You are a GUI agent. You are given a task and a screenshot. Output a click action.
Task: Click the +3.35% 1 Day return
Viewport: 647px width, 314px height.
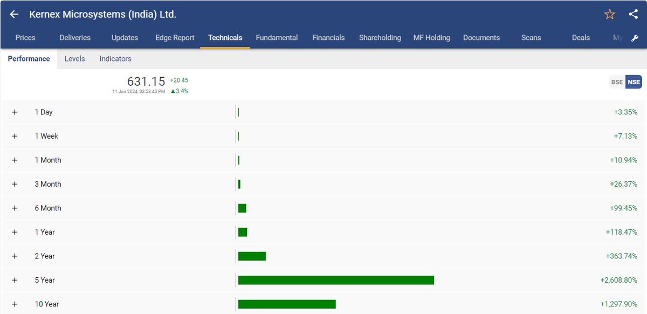[x=625, y=112]
